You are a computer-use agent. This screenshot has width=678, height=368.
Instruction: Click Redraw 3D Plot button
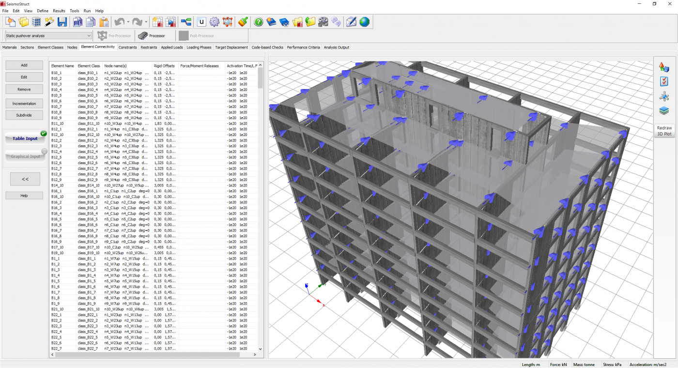[664, 131]
